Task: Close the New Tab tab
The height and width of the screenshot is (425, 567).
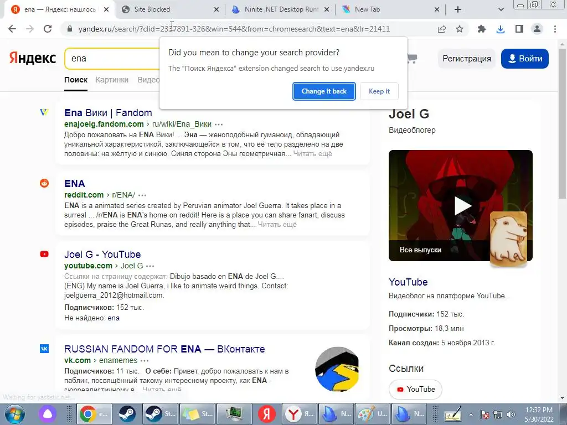Action: point(437,10)
